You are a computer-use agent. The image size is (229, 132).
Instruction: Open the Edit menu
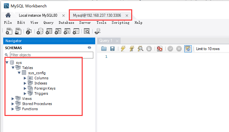click(21, 22)
